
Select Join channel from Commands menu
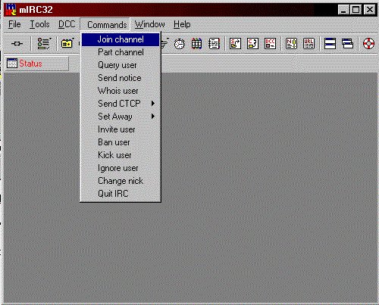[121, 39]
